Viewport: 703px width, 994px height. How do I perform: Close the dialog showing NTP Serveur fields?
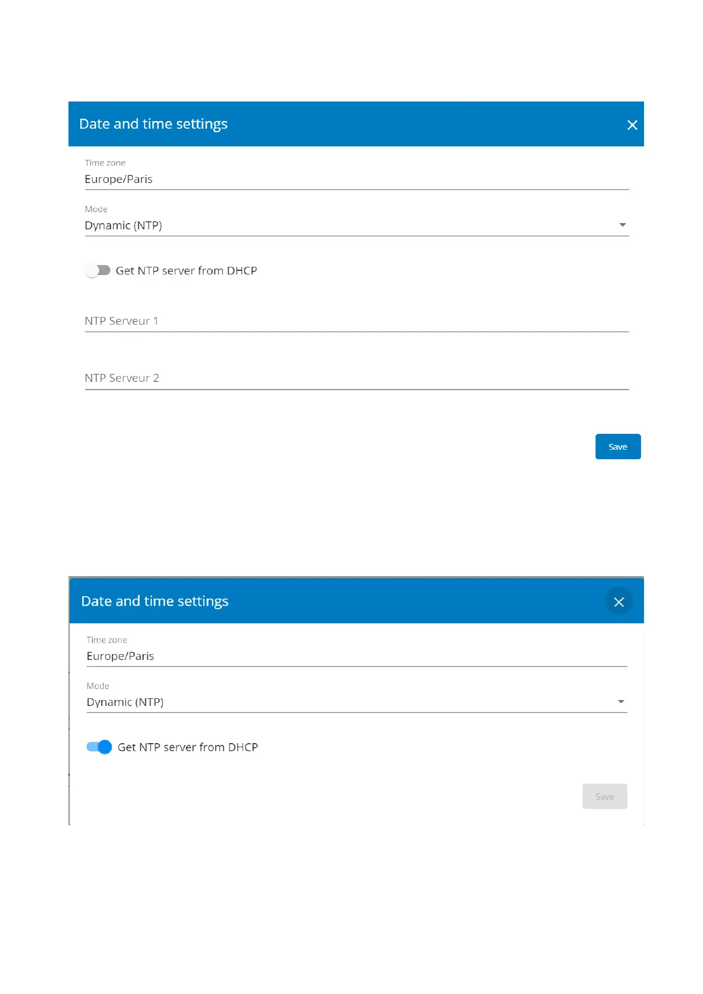[x=632, y=125]
